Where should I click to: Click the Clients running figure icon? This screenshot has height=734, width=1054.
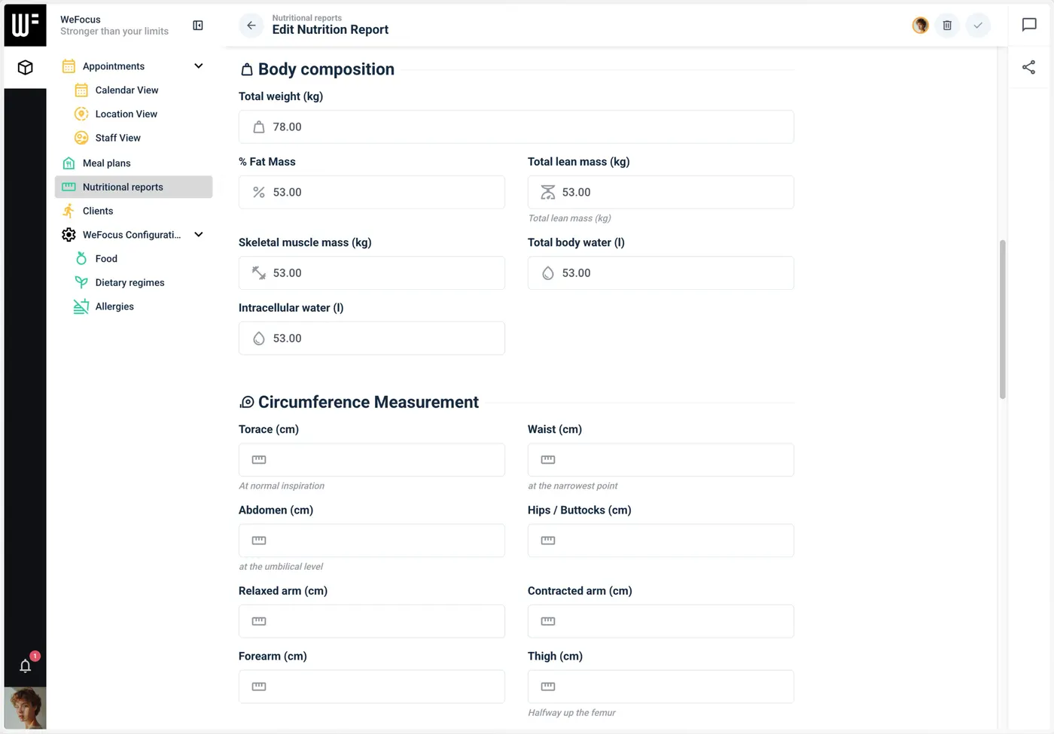point(69,211)
